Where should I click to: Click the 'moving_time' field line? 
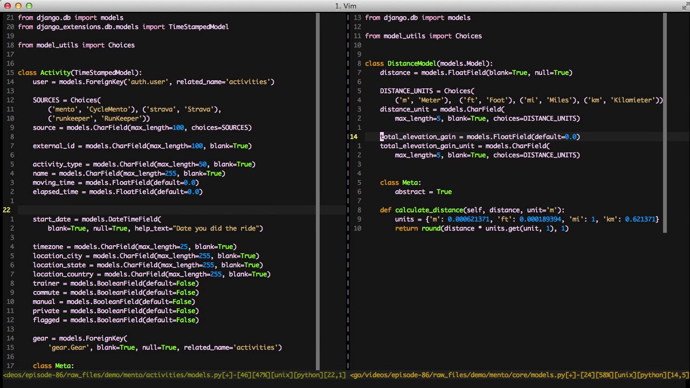coord(116,182)
